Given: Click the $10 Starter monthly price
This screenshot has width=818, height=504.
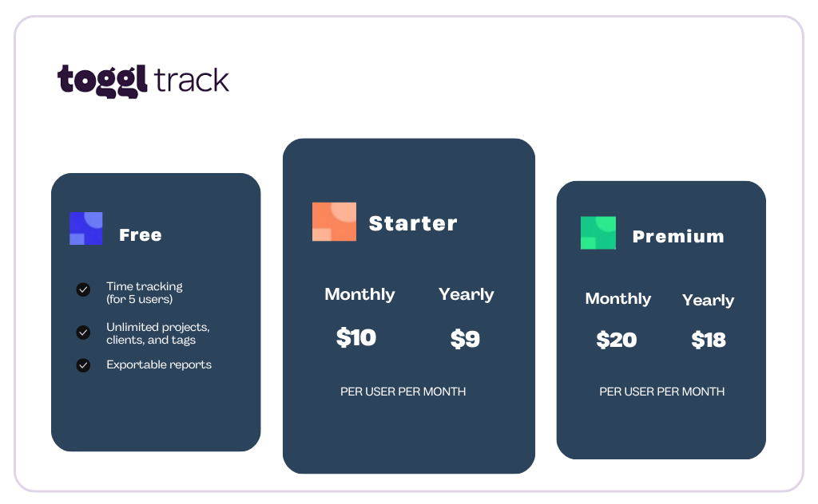Looking at the screenshot, I should [355, 337].
